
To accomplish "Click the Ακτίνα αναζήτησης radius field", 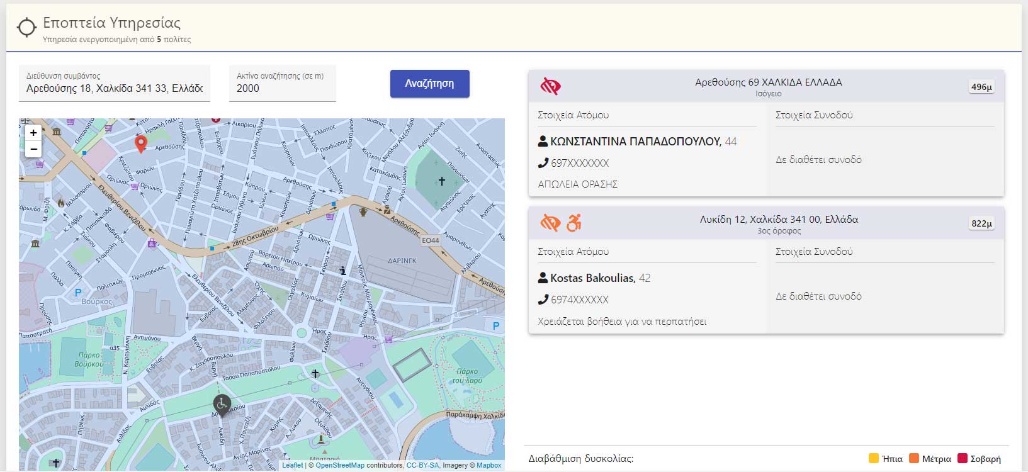I will tap(282, 88).
